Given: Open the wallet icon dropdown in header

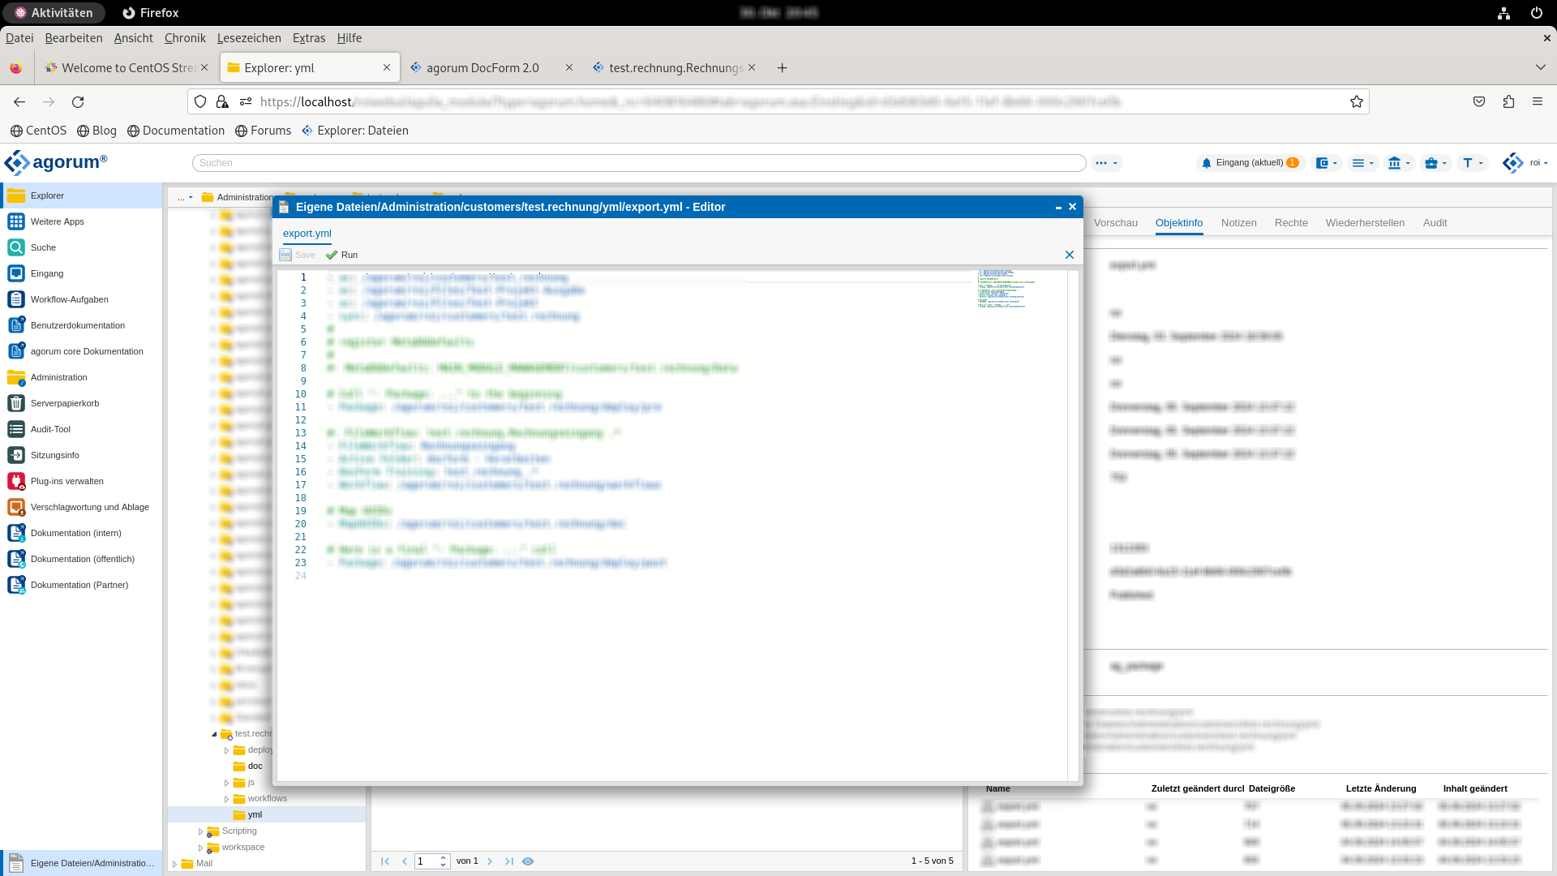Looking at the screenshot, I should pos(1326,163).
